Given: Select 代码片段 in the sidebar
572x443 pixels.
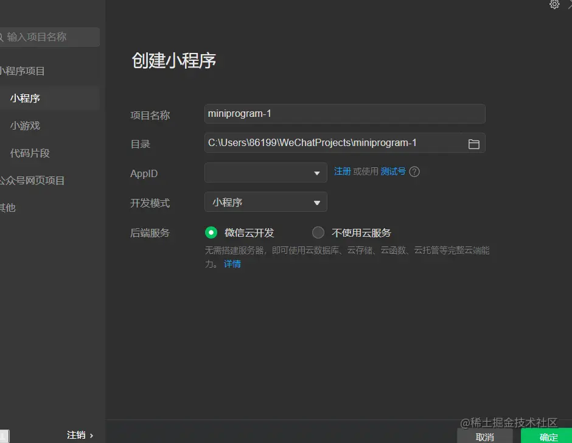Looking at the screenshot, I should click(x=30, y=153).
